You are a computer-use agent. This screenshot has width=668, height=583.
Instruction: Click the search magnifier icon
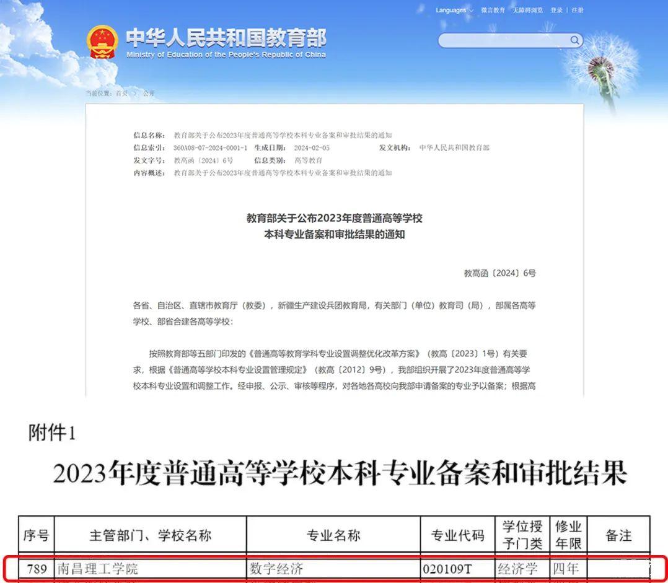(x=574, y=40)
